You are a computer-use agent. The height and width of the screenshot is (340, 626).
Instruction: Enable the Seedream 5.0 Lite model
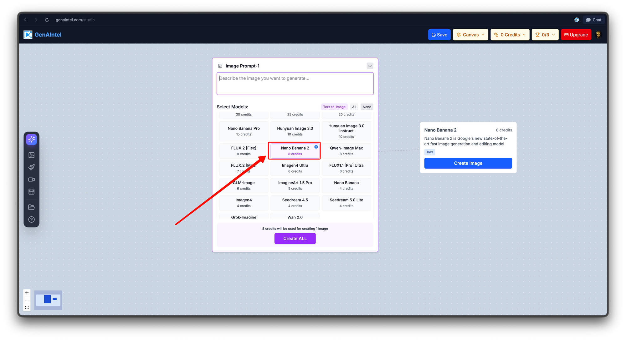click(346, 203)
